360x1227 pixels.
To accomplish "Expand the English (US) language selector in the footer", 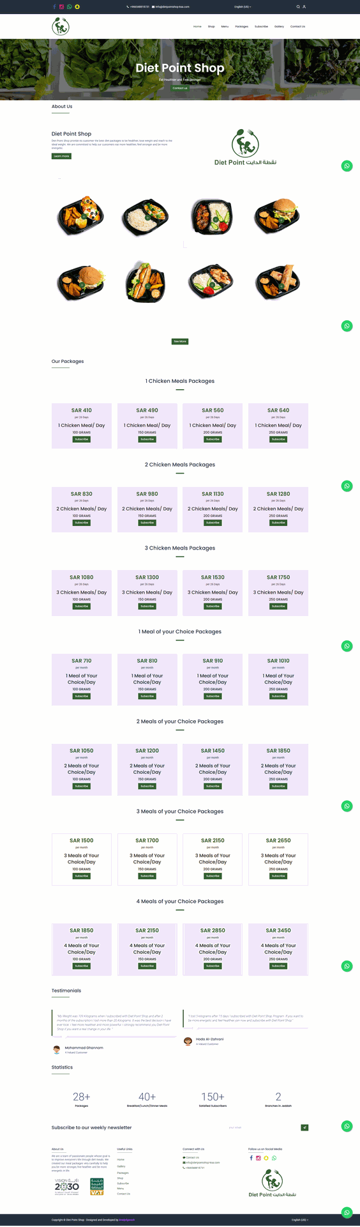I will (300, 1219).
